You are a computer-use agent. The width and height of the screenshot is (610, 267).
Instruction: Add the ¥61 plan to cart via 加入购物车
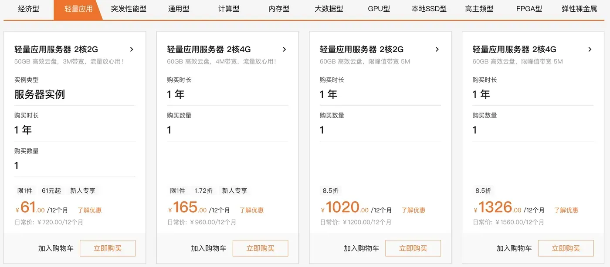[56, 248]
